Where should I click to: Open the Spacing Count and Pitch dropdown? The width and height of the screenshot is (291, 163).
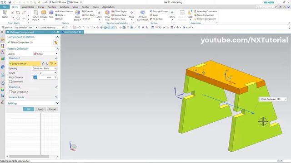[44, 68]
